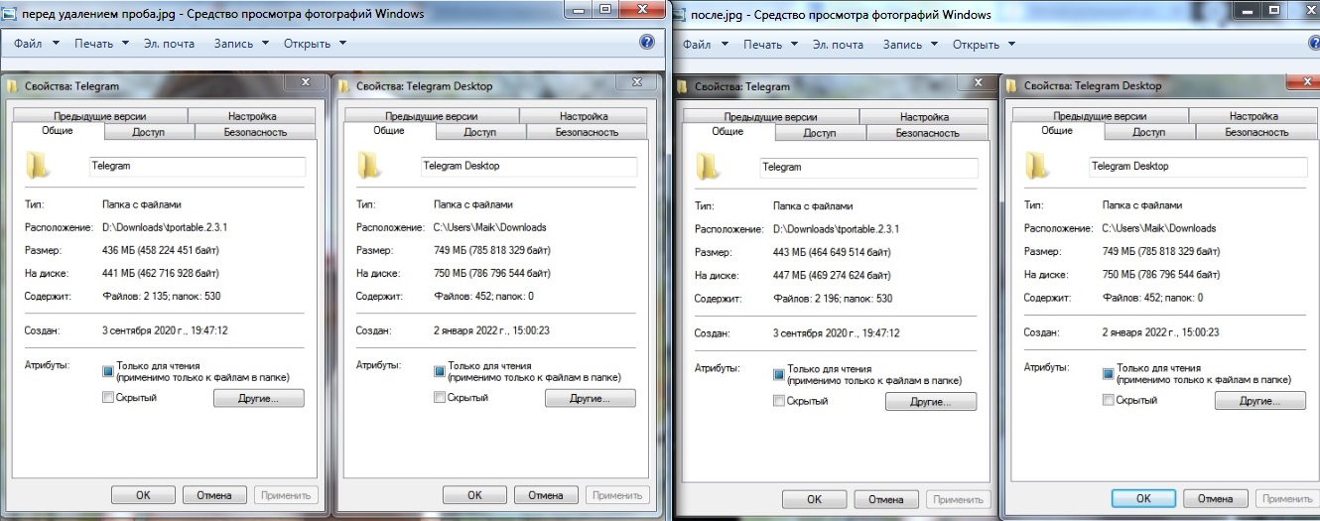This screenshot has width=1320, height=521.
Task: Open Предыдущие версии tab, Telegram Desktop, перед удалением
Action: [433, 116]
